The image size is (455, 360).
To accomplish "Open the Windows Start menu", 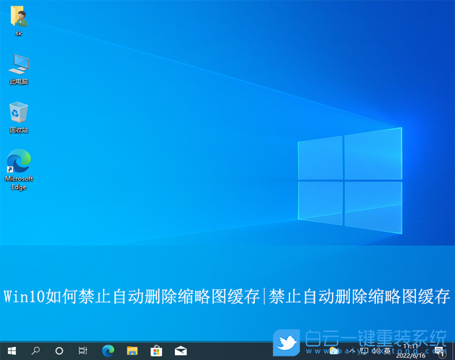I will tap(12, 351).
